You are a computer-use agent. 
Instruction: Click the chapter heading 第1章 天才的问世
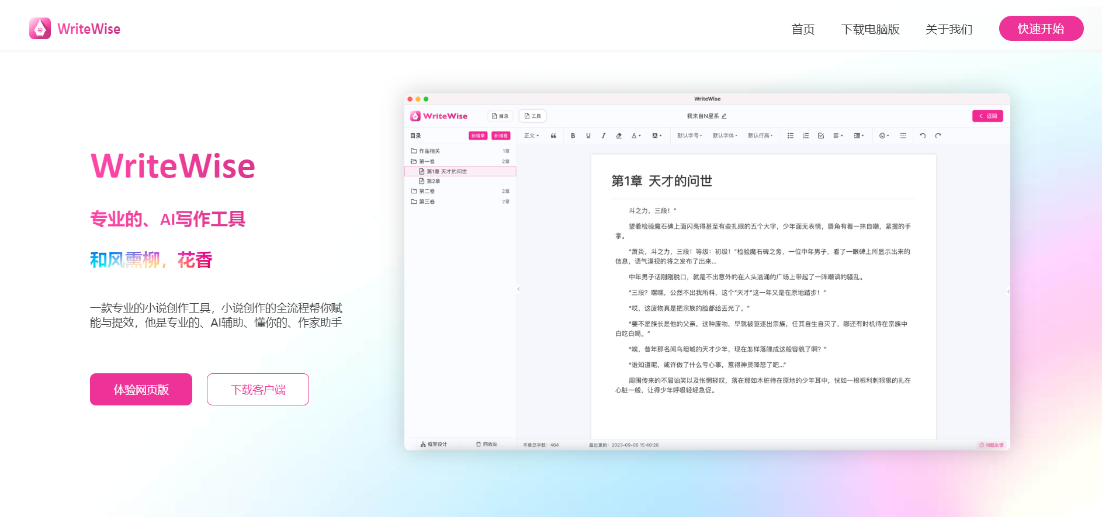(661, 181)
